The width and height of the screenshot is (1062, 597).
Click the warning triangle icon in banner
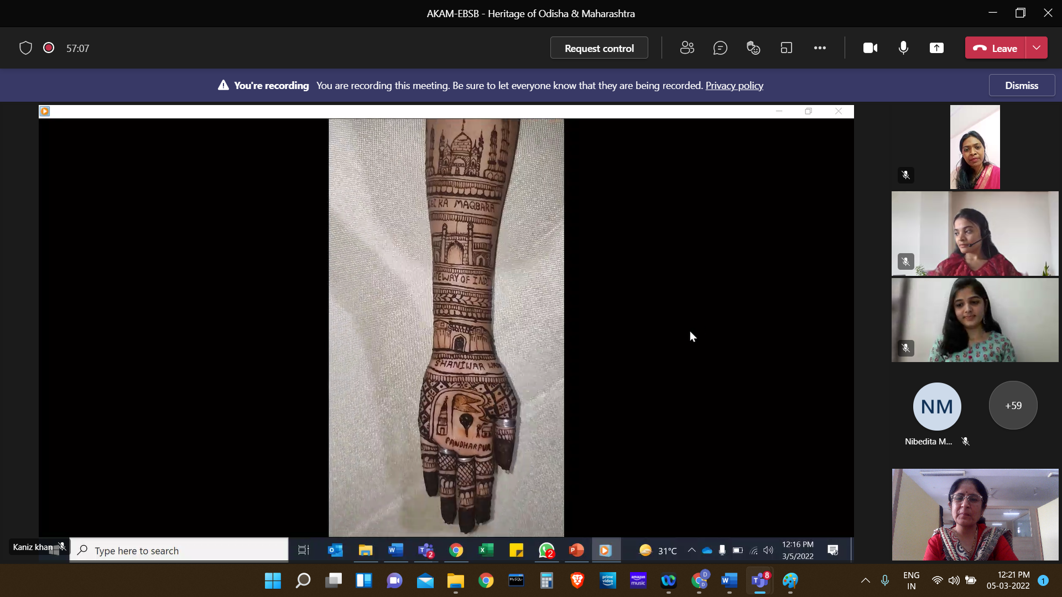223,85
